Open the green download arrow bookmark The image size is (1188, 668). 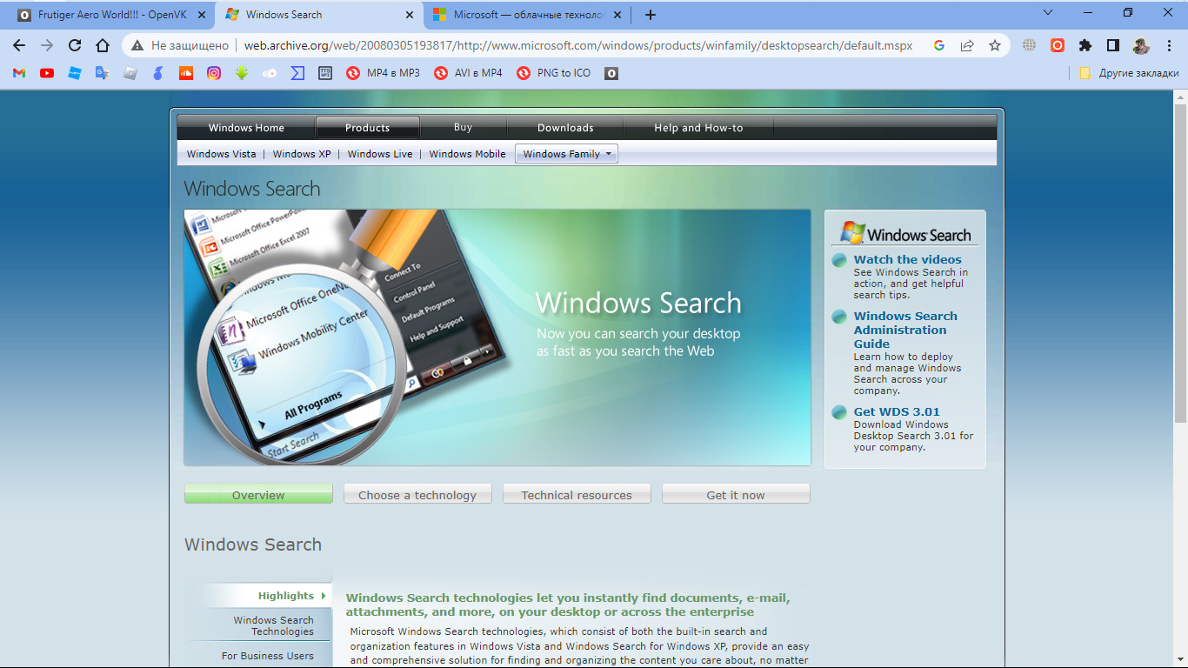(x=242, y=73)
